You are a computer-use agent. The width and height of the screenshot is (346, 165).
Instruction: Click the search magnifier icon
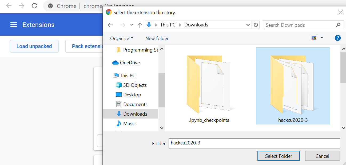click(338, 25)
